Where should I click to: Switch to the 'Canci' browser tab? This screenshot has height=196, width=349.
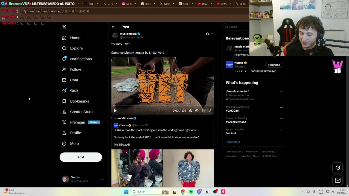(186, 4)
